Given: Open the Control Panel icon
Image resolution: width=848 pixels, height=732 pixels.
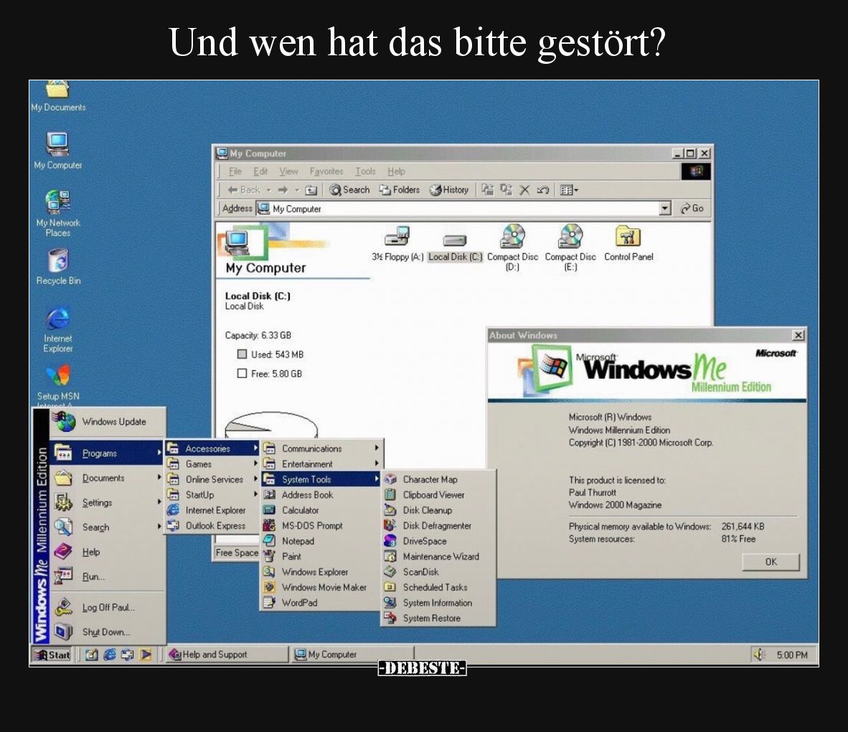Looking at the screenshot, I should click(628, 243).
